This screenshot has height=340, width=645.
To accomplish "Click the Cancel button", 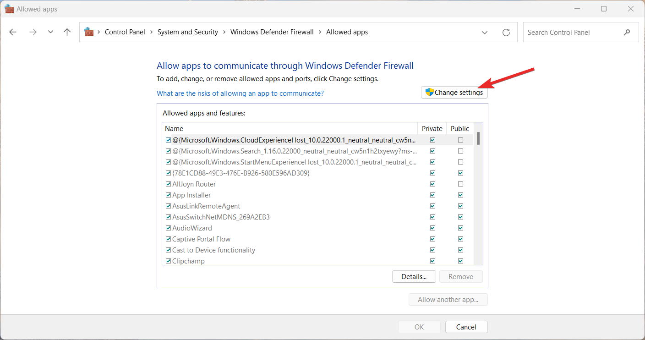I will pyautogui.click(x=466, y=327).
